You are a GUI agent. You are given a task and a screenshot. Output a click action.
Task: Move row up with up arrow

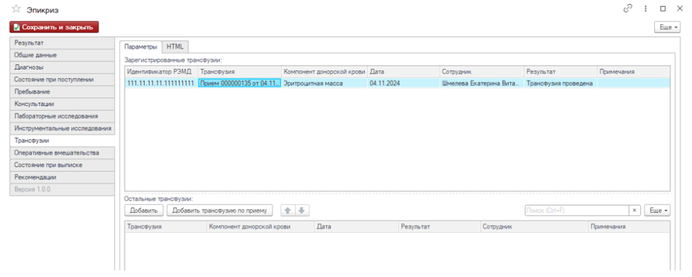click(x=288, y=210)
